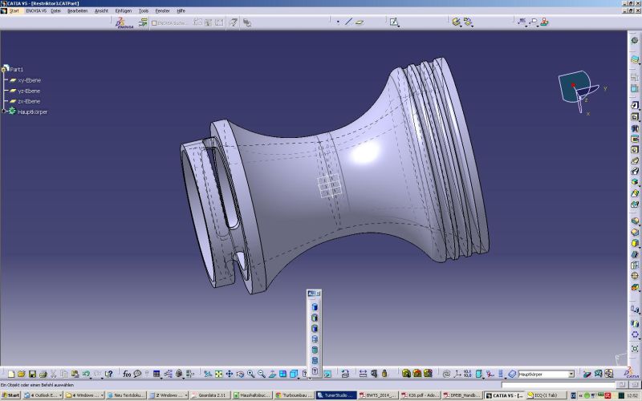Collapse the Part1 root node

(x=5, y=70)
